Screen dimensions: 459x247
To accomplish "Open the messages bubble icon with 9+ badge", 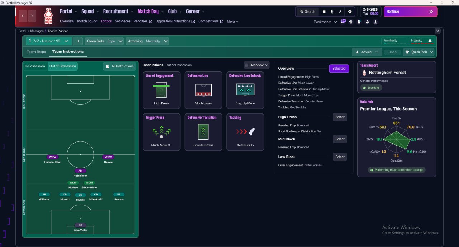I will tap(343, 22).
